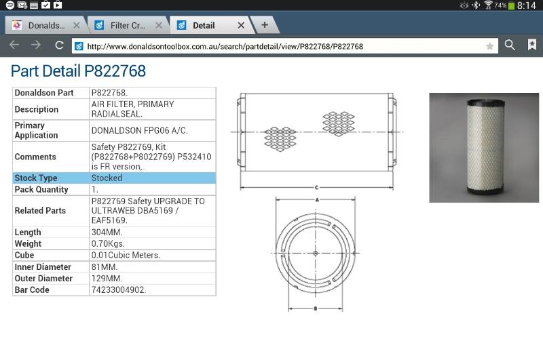Switch to the Donalds... tab
Screen dimensions: 543x339
[x=45, y=25]
